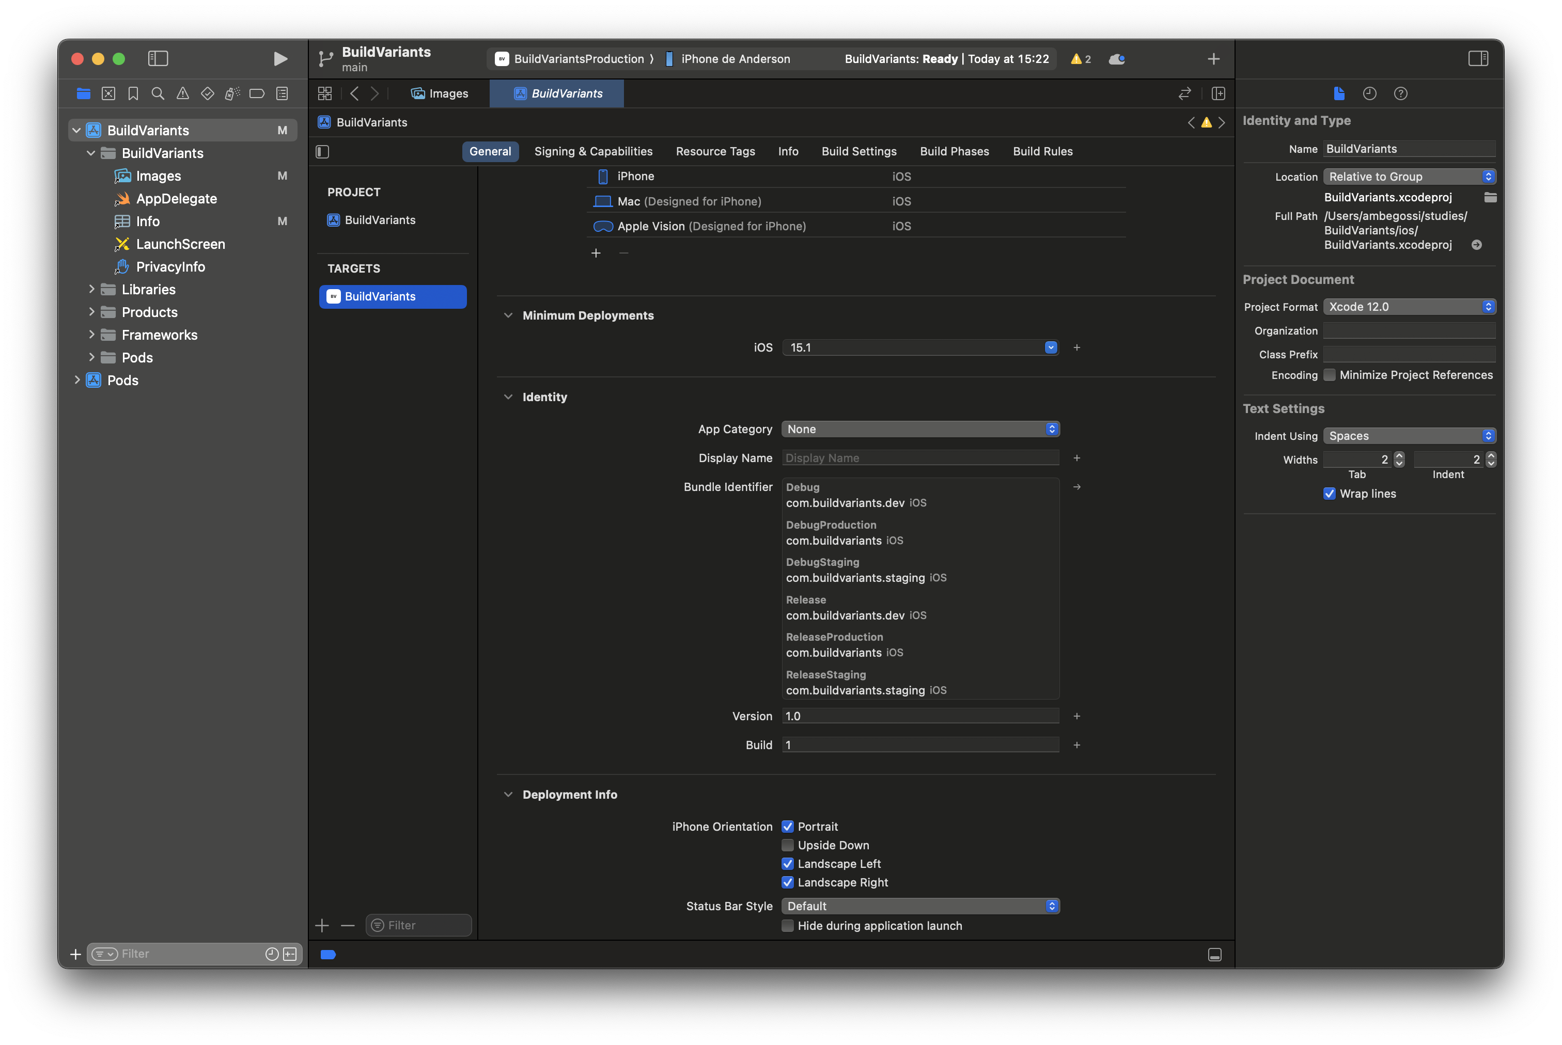Open the Test navigator diamond icon

click(207, 94)
